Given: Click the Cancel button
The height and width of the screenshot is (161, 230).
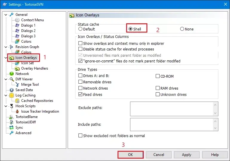Looking at the screenshot, I should click(x=159, y=155).
